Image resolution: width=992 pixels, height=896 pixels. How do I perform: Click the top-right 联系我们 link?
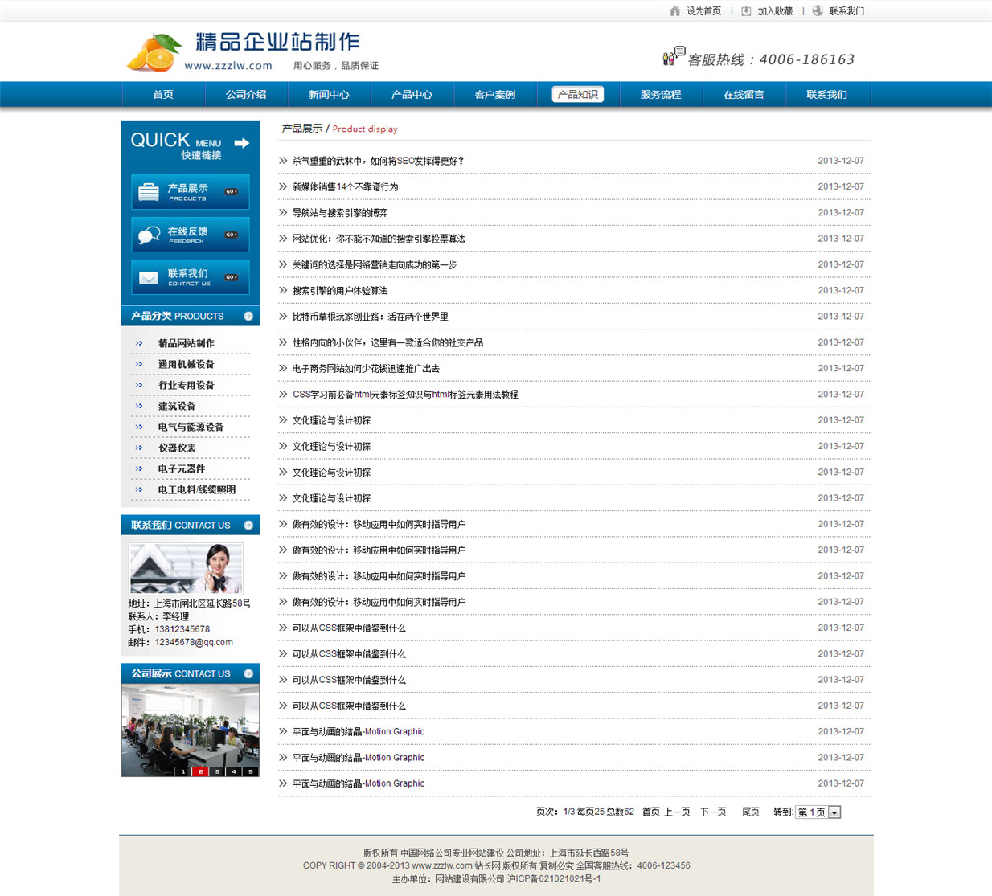point(846,11)
